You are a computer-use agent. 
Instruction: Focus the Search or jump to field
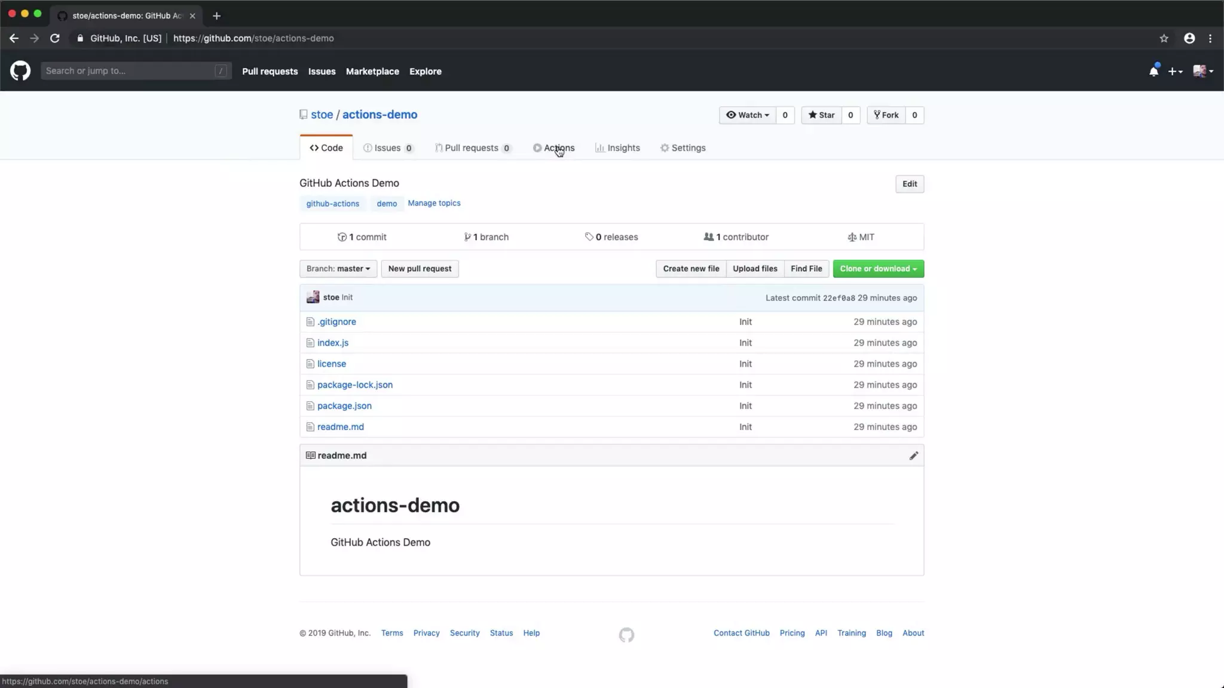[x=128, y=71]
